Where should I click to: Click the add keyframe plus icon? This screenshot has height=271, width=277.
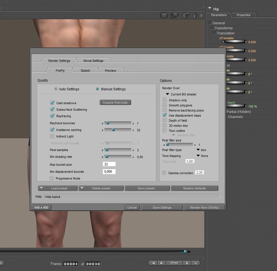click(x=187, y=263)
